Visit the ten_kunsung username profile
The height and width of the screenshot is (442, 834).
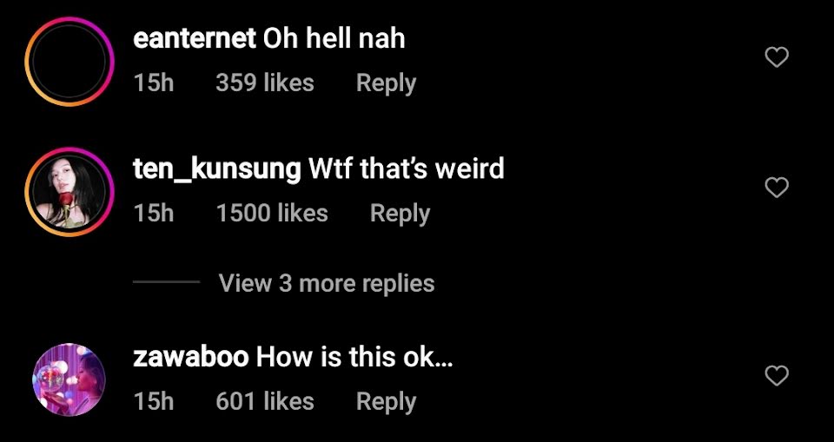point(217,169)
